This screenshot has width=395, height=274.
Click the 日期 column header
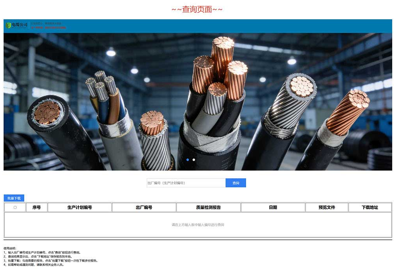tap(273, 207)
